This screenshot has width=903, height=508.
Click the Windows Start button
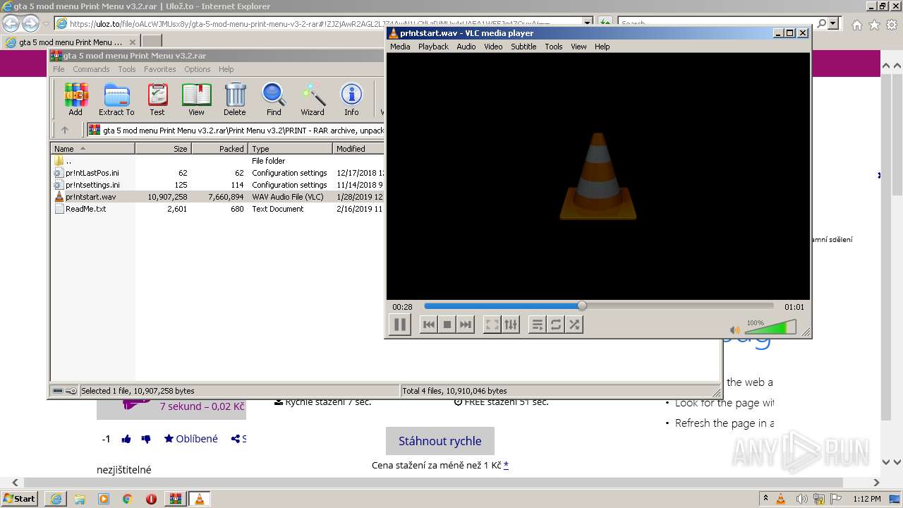click(20, 499)
